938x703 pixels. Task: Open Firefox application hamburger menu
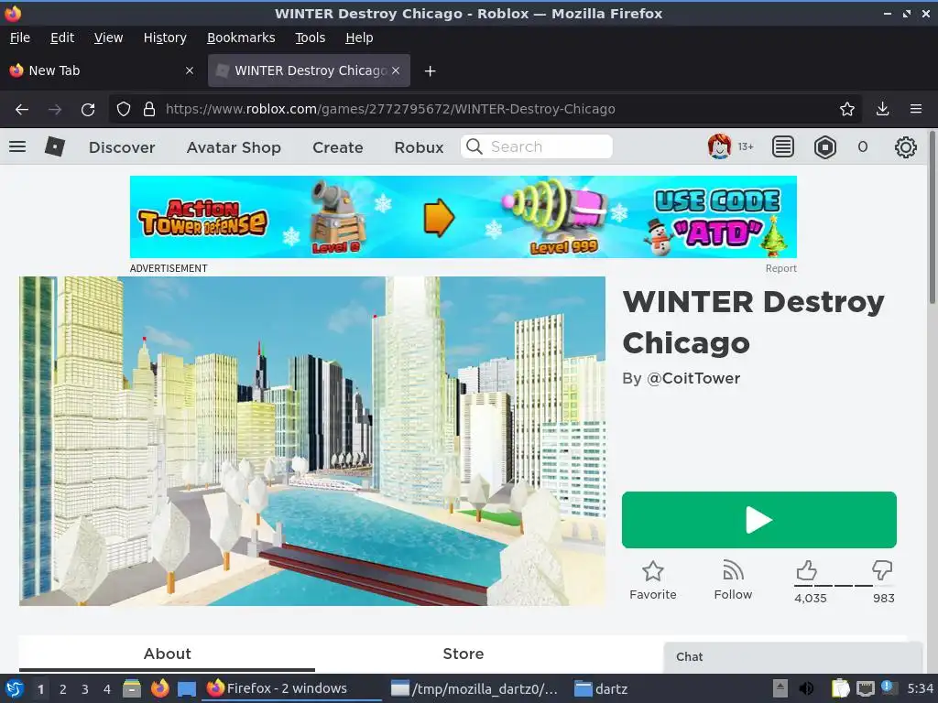(916, 109)
